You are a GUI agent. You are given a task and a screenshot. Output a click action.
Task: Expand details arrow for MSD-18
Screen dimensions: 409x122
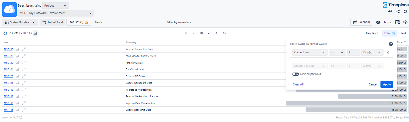[24, 90]
